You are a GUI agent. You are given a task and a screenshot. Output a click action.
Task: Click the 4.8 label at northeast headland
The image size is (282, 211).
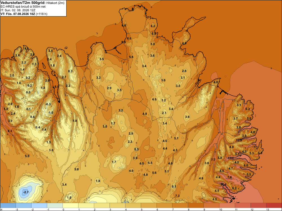(x=216, y=82)
